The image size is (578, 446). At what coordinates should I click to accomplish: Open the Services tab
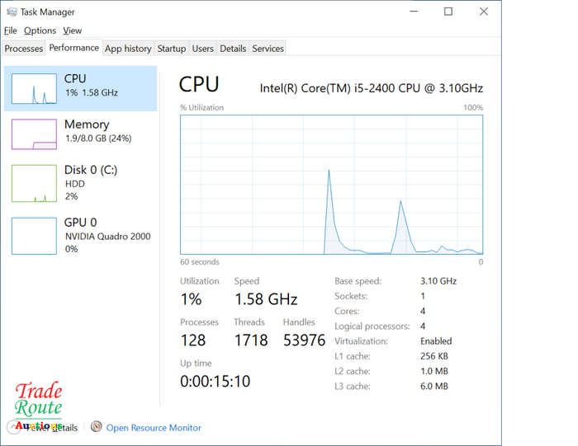268,49
